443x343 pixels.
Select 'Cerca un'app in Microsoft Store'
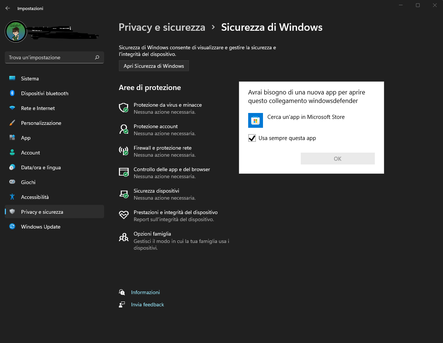306,117
